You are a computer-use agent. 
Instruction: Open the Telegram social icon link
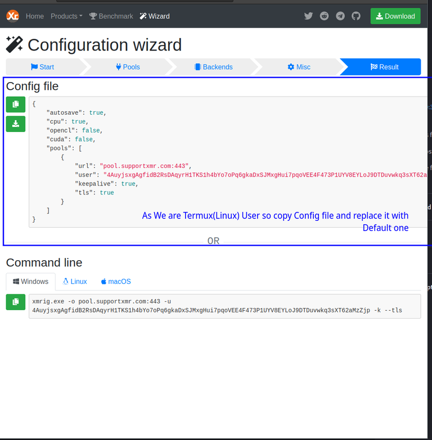pos(340,16)
